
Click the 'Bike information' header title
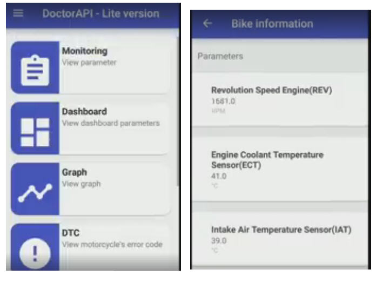[x=272, y=24]
